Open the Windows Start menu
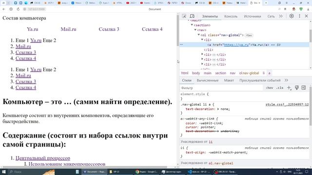The width and height of the screenshot is (312, 175). point(3,172)
